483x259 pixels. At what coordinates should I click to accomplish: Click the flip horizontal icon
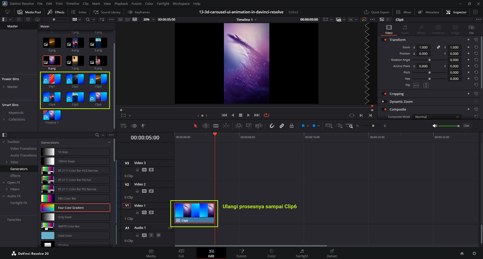(x=416, y=85)
